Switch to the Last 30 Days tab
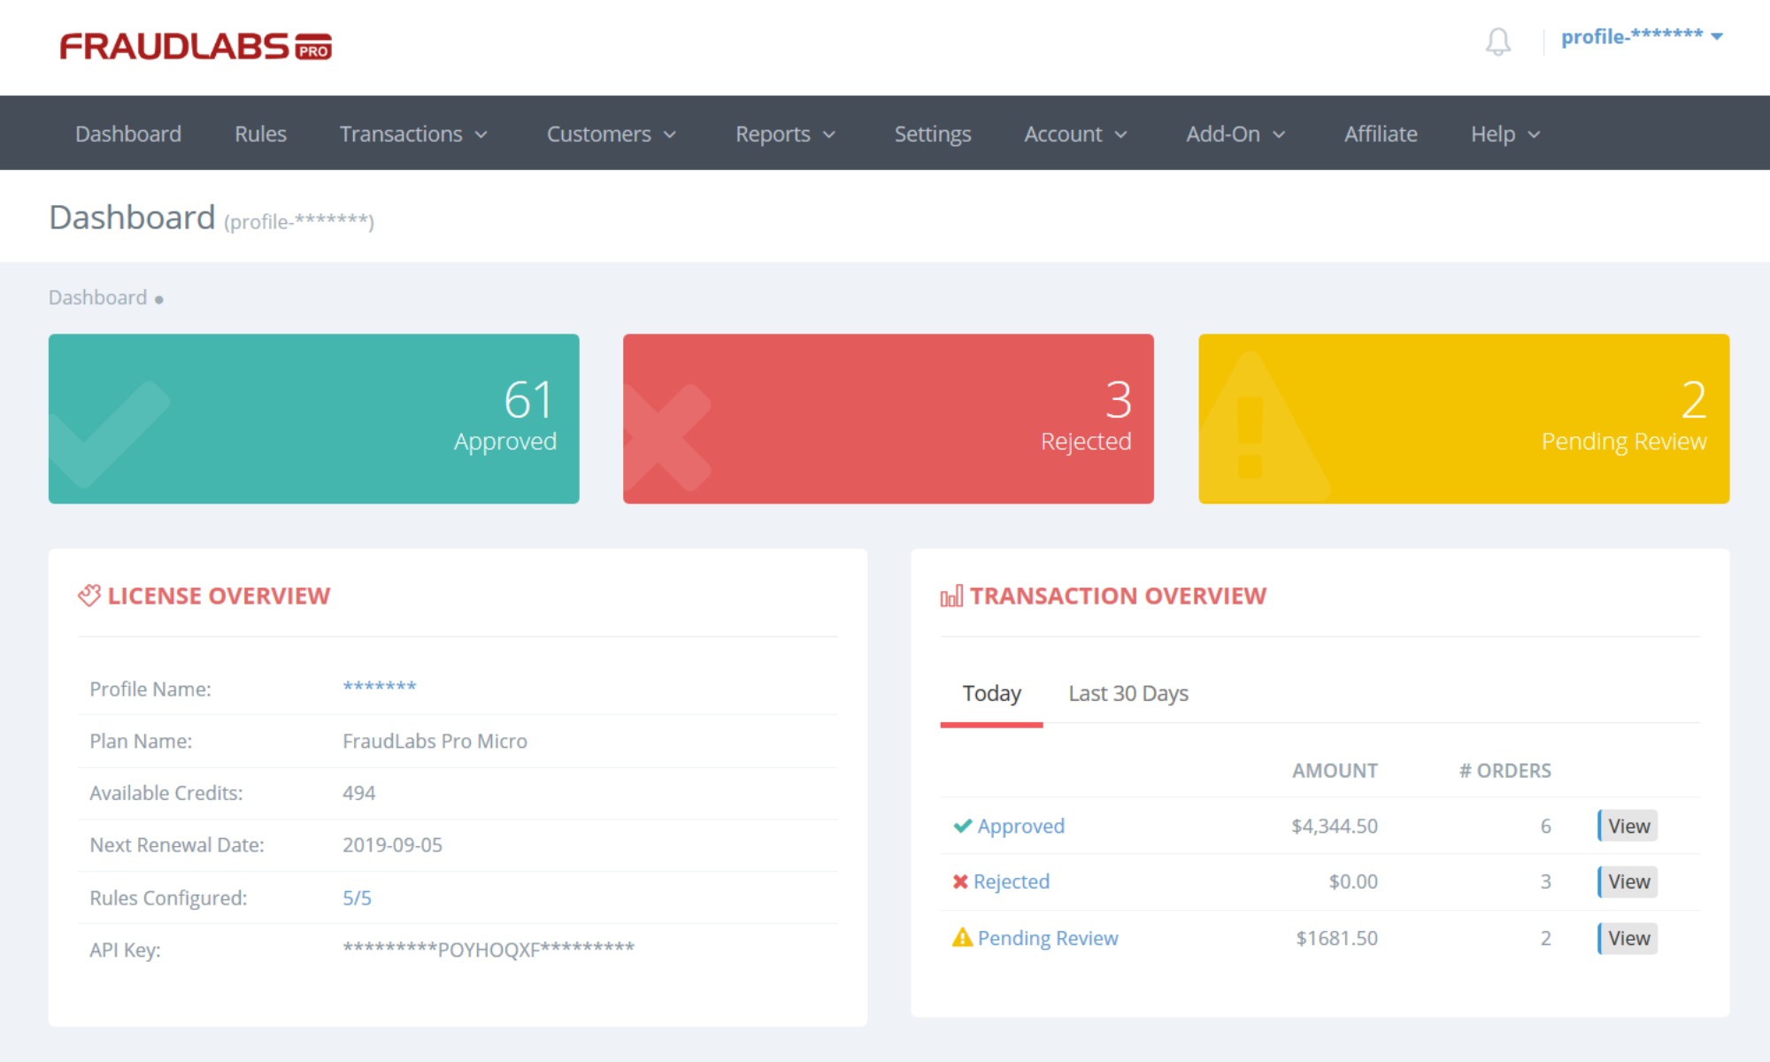The height and width of the screenshot is (1062, 1770). coord(1127,694)
